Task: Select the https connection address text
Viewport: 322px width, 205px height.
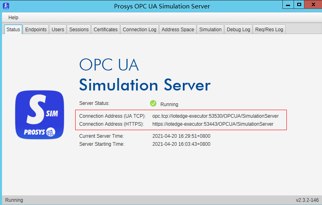Action: (x=213, y=124)
